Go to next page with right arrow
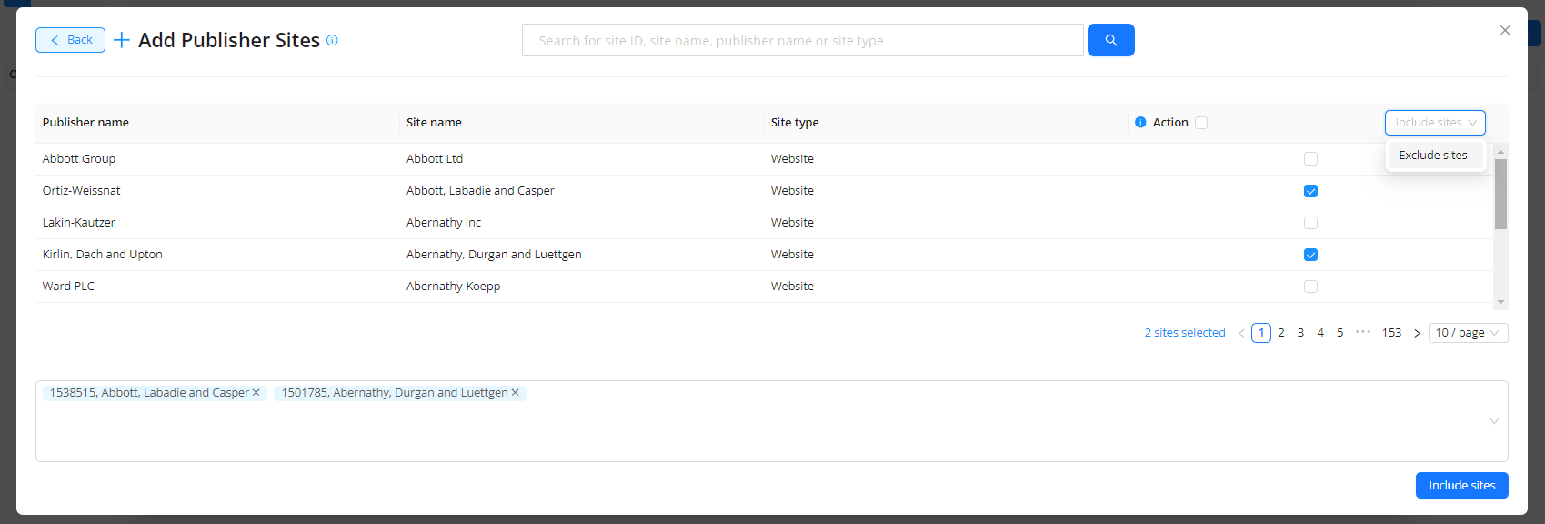 [x=1417, y=333]
